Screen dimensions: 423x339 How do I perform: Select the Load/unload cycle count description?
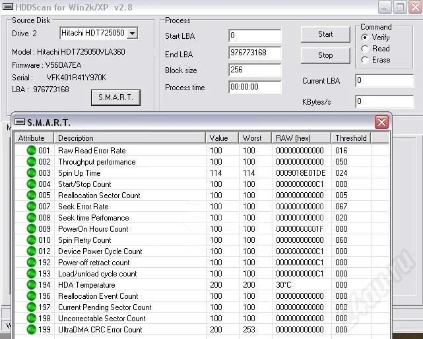pos(98,274)
